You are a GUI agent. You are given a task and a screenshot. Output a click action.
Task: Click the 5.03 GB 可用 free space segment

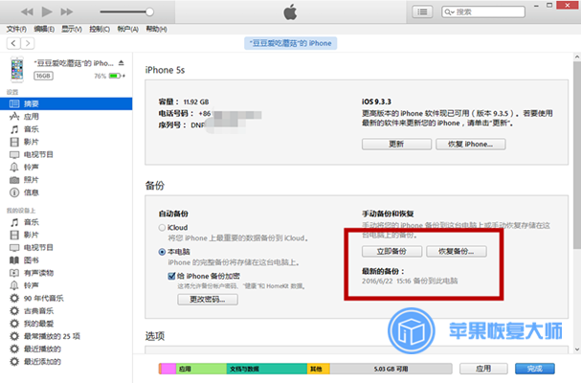click(391, 369)
